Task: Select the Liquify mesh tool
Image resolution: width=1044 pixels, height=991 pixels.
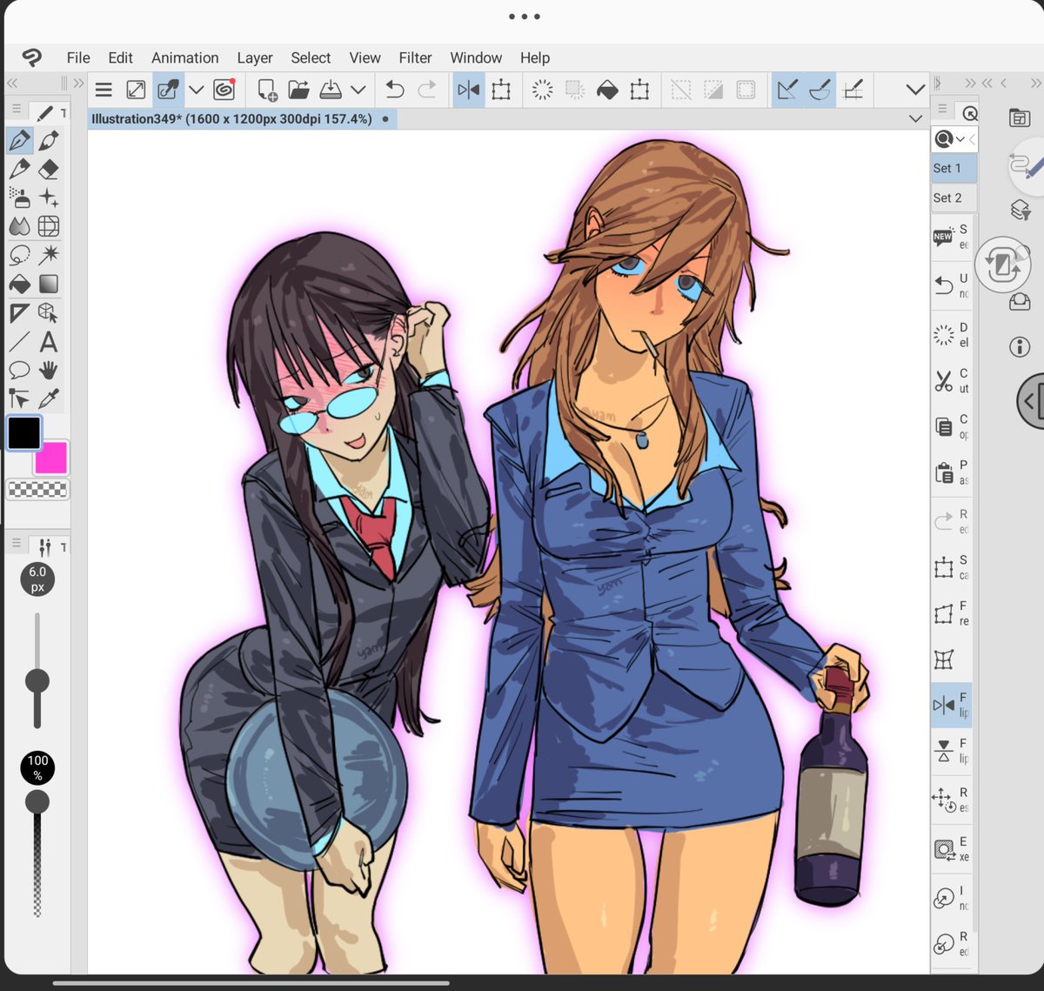Action: [49, 226]
